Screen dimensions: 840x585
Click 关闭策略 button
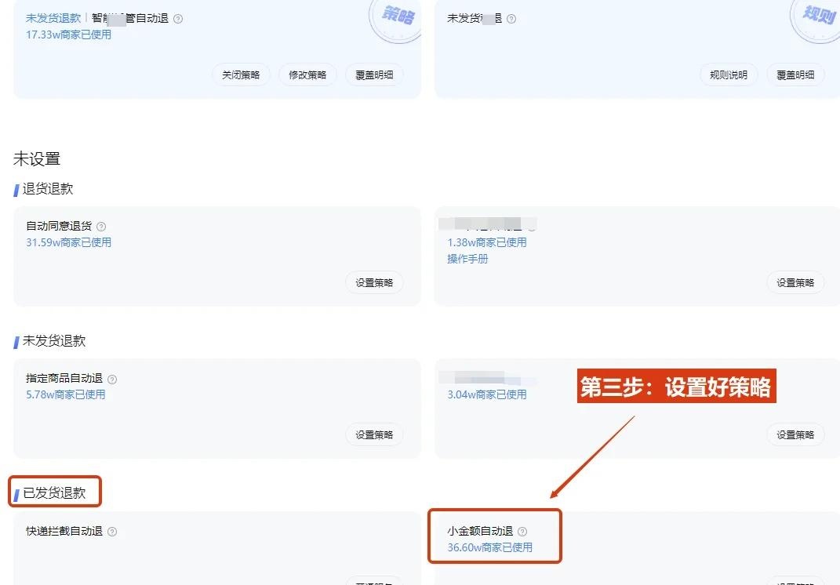tap(241, 75)
